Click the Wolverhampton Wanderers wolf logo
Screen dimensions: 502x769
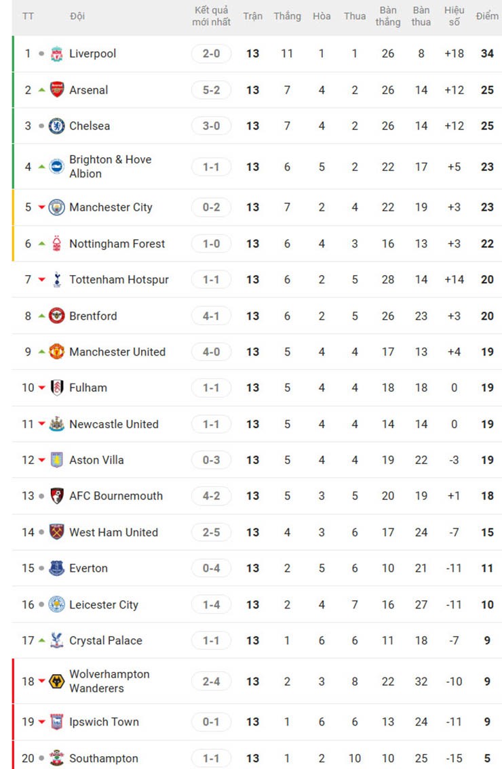tap(57, 682)
